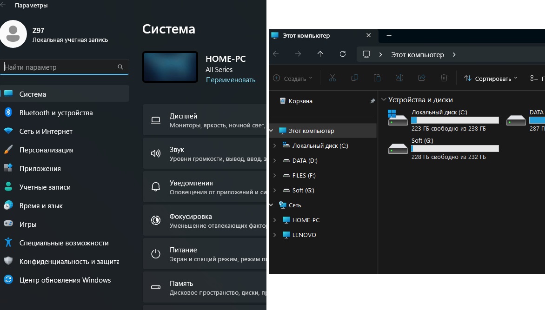Open Питание settings card
Image resolution: width=545 pixels, height=310 pixels.
(205, 254)
